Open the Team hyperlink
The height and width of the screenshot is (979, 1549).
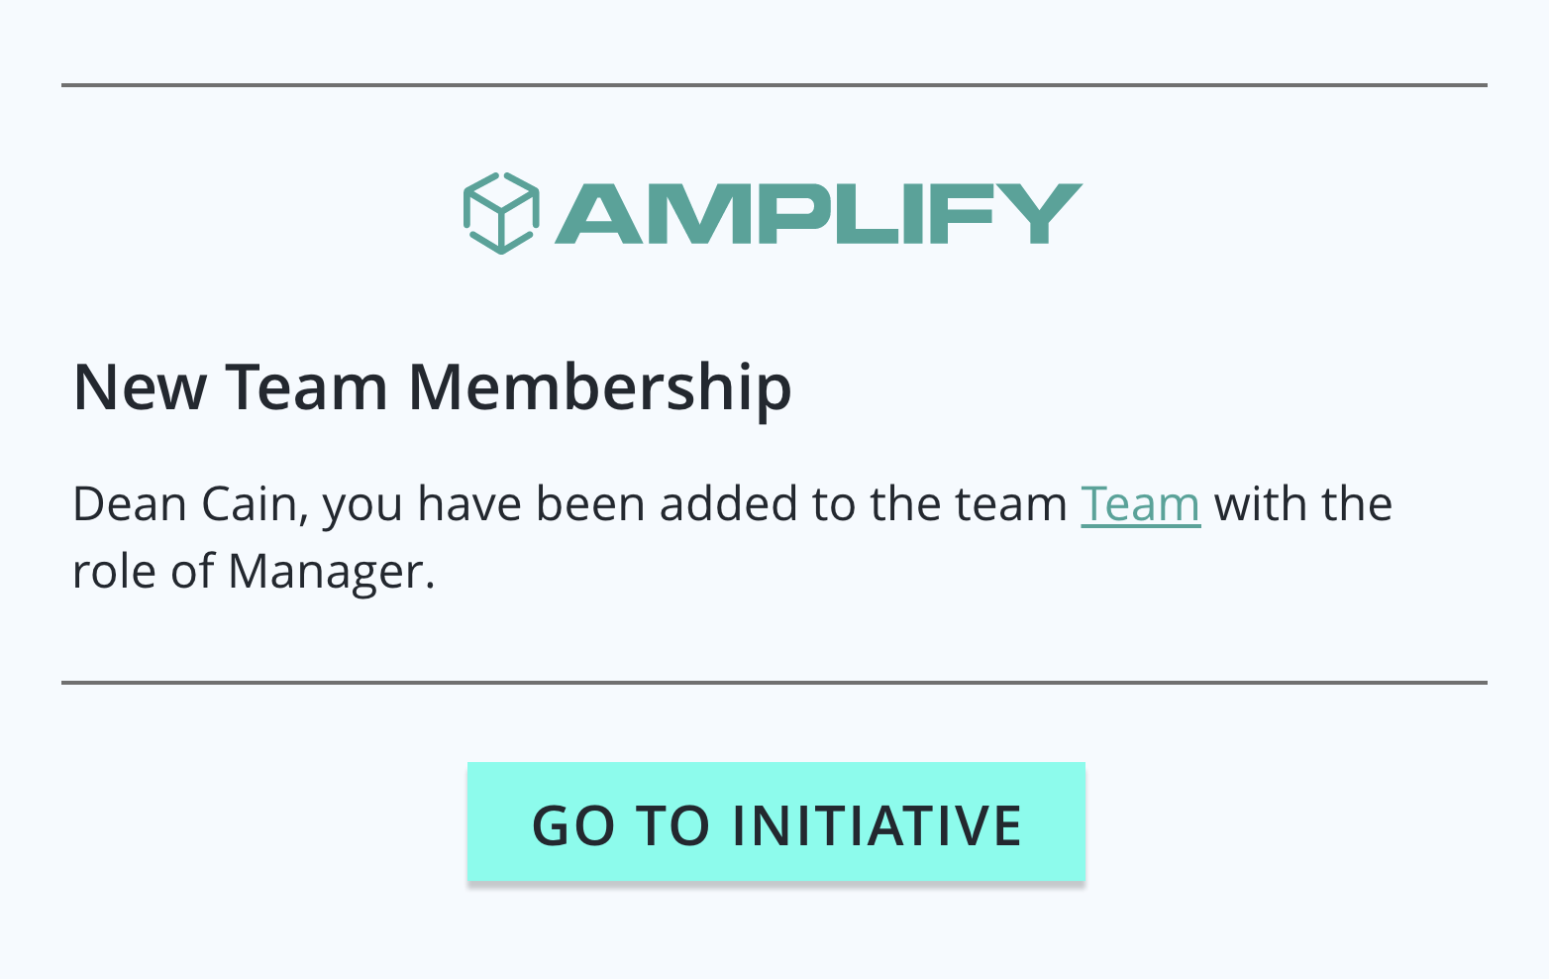[1140, 504]
